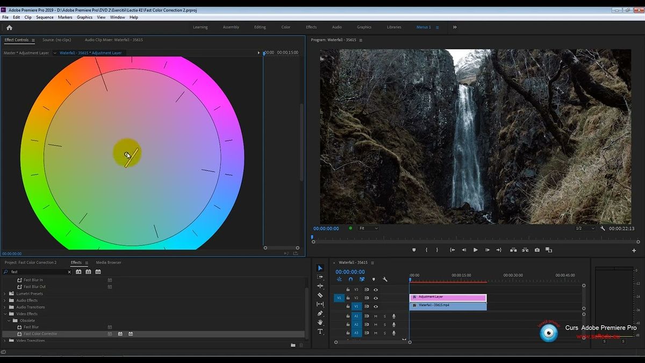The width and height of the screenshot is (645, 363).
Task: Expand the Audio Transitions folder
Action: click(5, 307)
